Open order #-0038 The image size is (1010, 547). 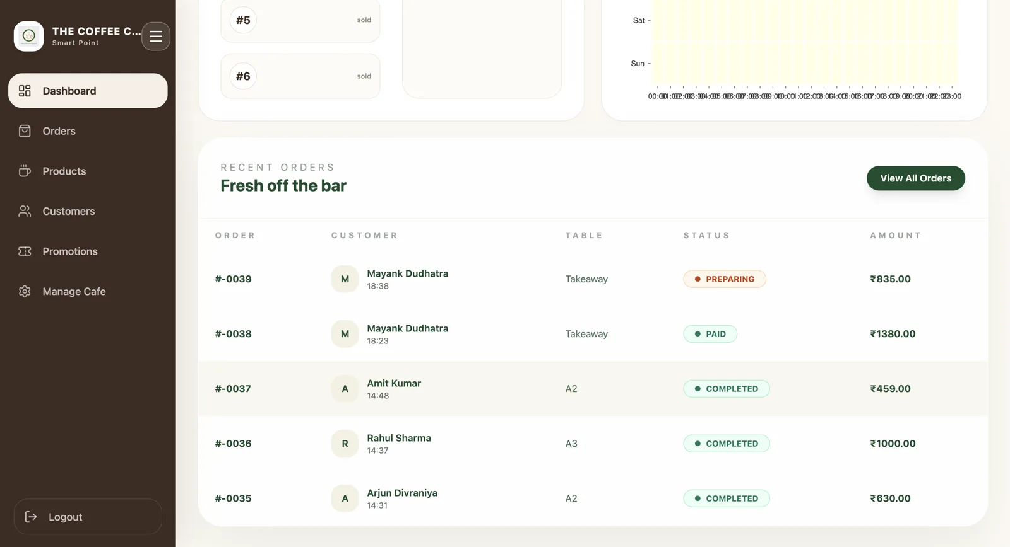coord(233,334)
